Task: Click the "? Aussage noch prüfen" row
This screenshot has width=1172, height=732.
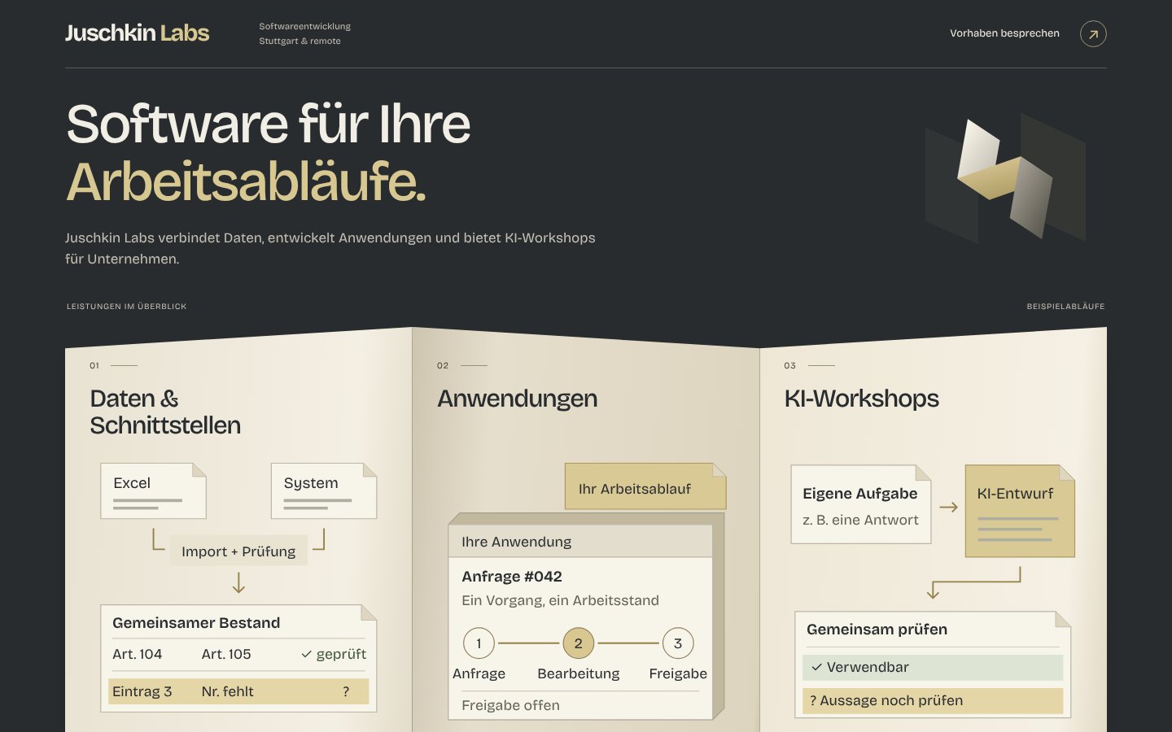Action: pos(933,701)
